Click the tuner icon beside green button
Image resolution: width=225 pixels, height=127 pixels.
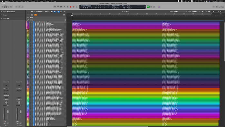(x=151, y=7)
